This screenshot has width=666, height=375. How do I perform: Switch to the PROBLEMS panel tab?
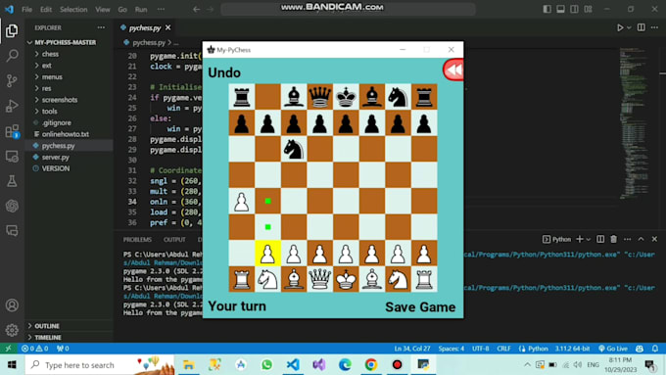tap(137, 240)
